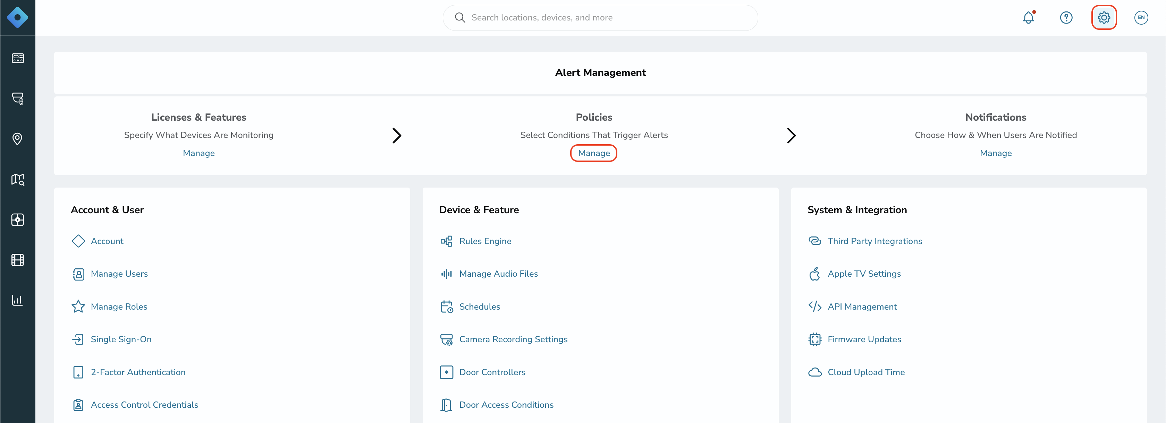1166x423 pixels.
Task: Open the EN language selector
Action: click(1141, 18)
